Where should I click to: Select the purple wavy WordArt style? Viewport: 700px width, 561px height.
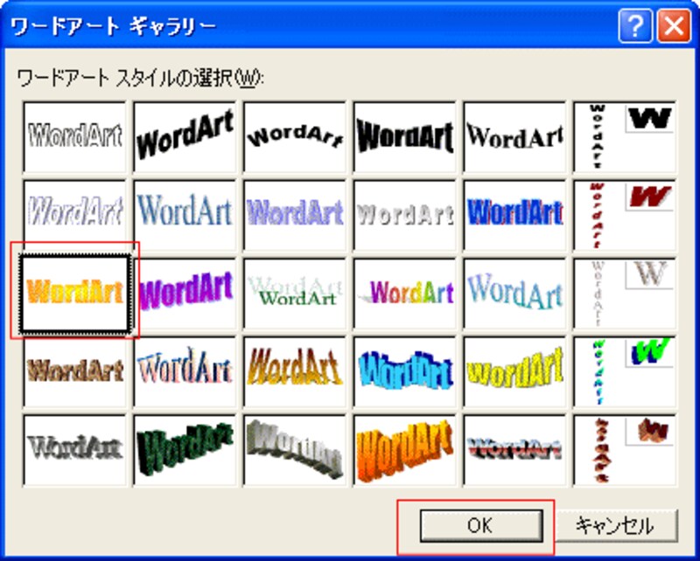[x=185, y=294]
